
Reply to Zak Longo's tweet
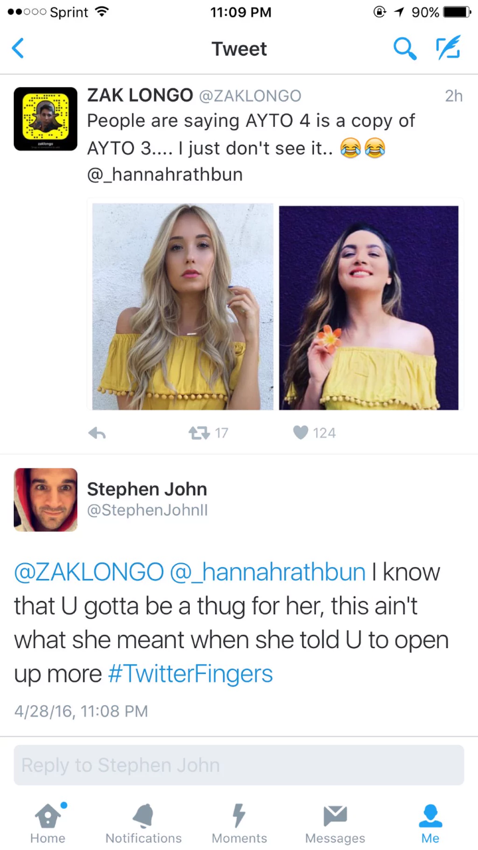97,433
